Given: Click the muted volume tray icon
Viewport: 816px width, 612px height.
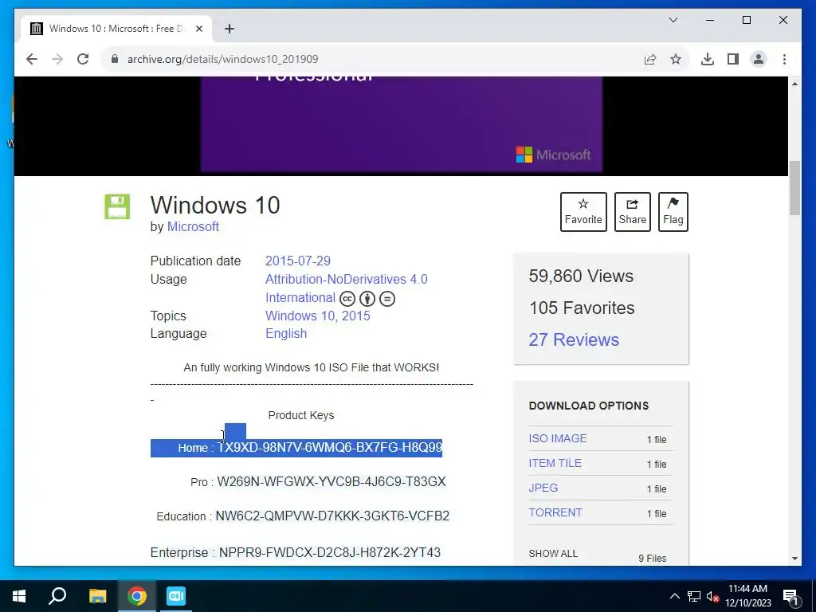Looking at the screenshot, I should (x=713, y=596).
